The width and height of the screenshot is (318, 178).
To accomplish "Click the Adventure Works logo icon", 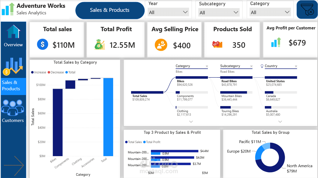I will tap(8, 9).
